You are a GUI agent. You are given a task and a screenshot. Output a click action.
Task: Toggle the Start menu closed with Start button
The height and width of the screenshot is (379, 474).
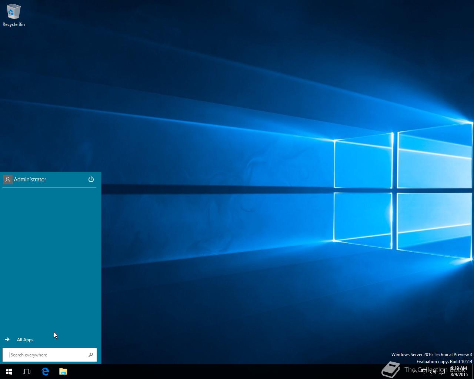point(9,371)
